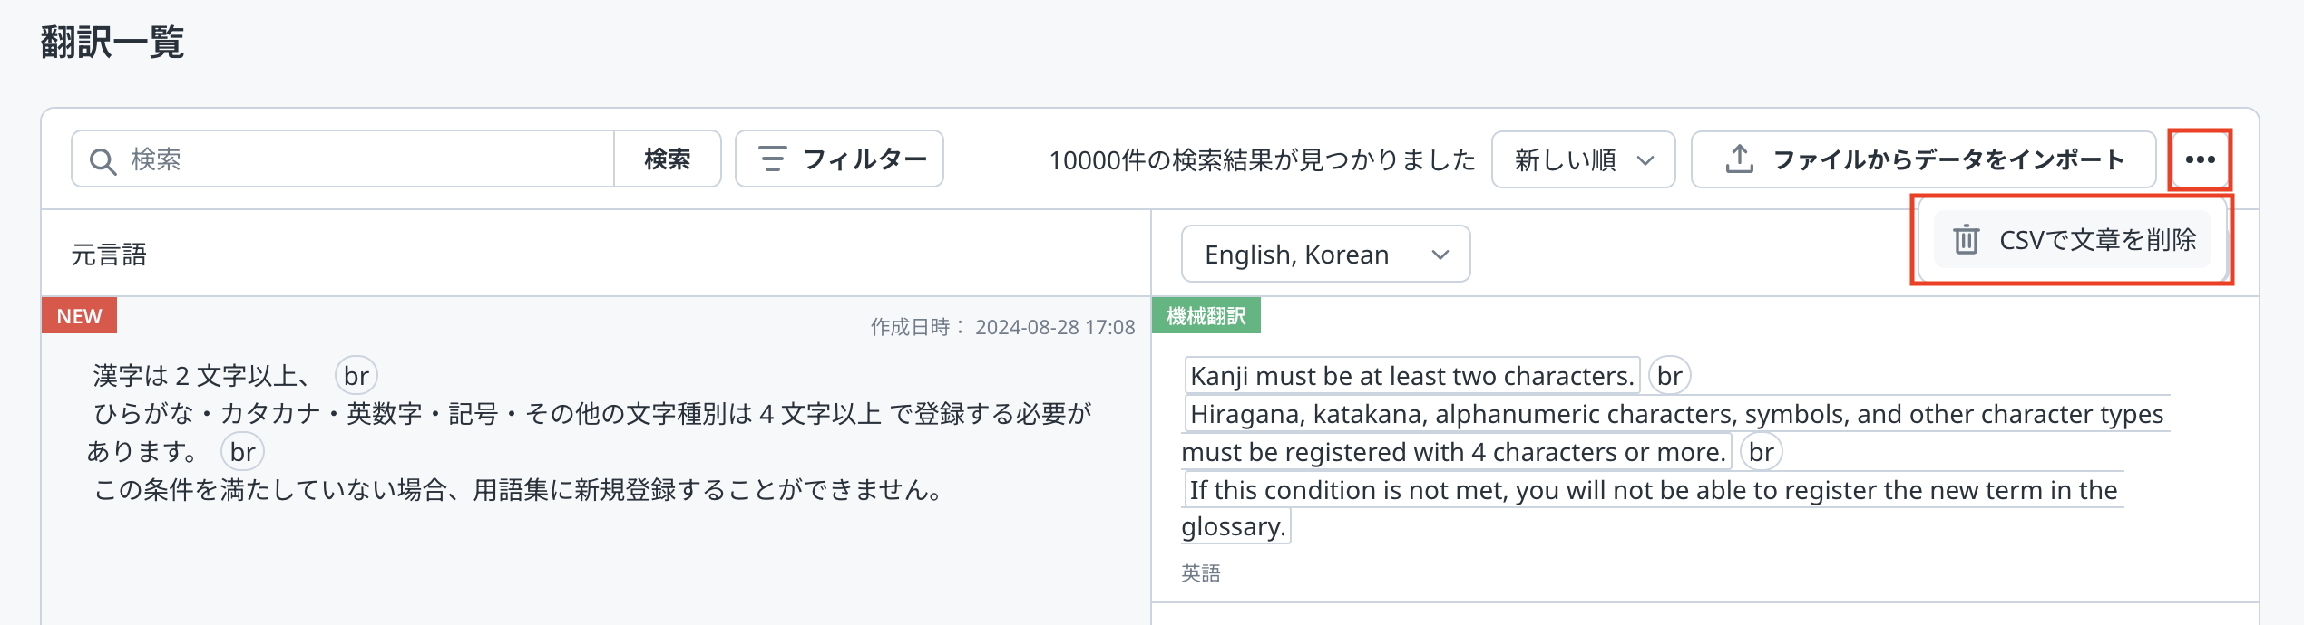2304x625 pixels.
Task: Click the first br tag in source text
Action: tap(356, 376)
